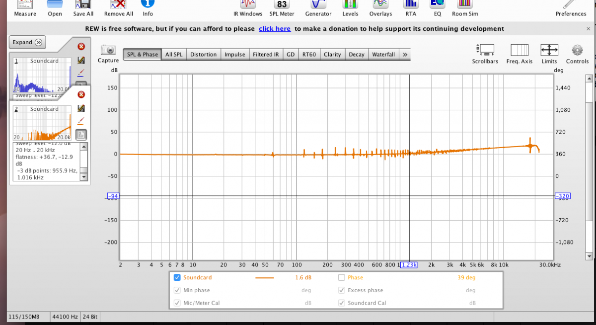
Task: Switch to the Impulse tab
Action: pos(235,54)
